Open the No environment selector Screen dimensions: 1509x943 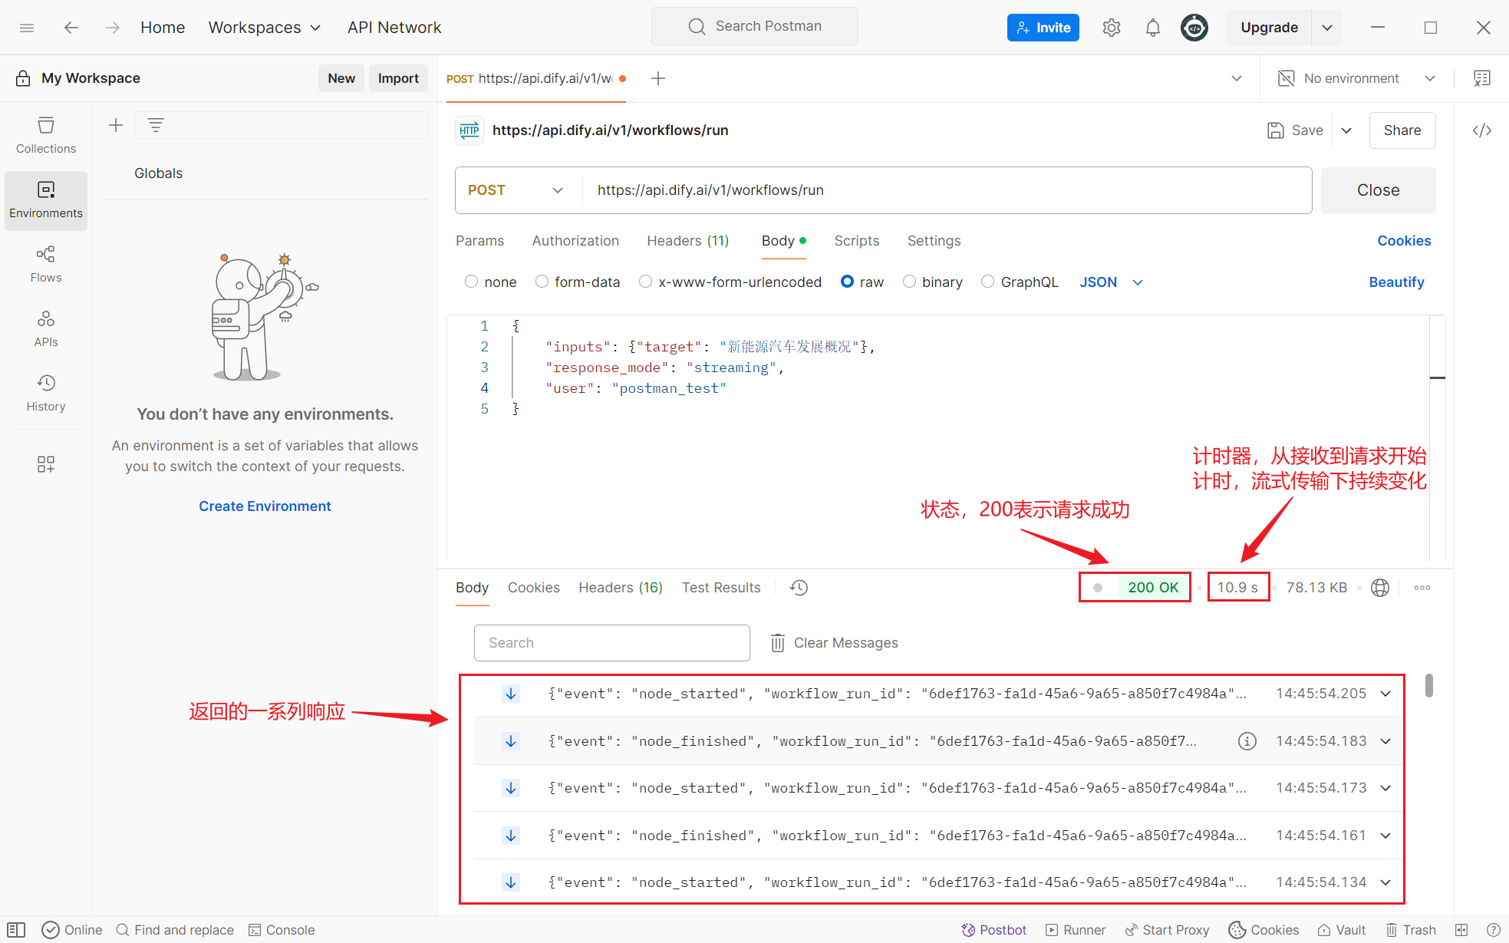pos(1357,78)
